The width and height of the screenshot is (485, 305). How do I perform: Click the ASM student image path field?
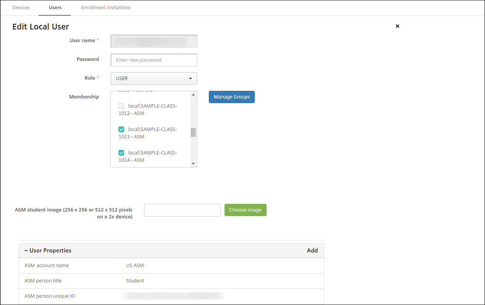tap(182, 210)
